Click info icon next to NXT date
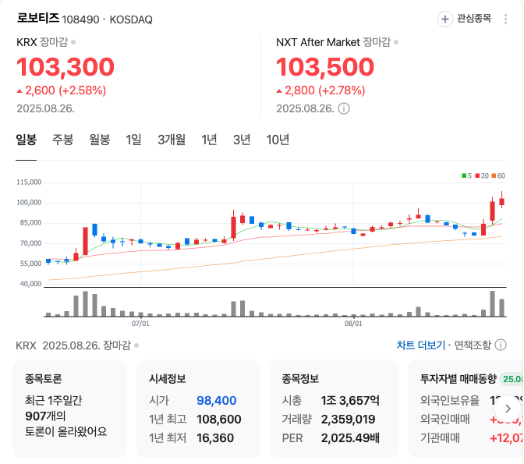 (344, 108)
